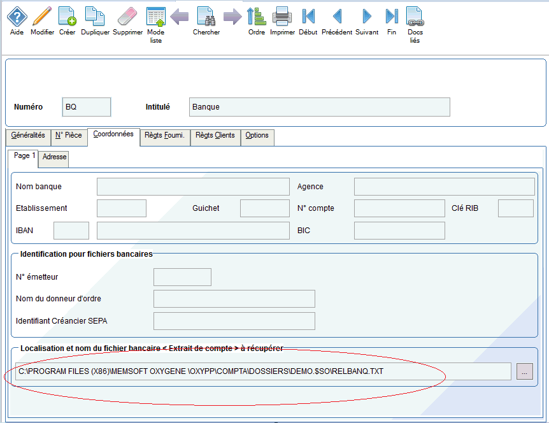
Task: Create a new record with Créer
Action: point(68,16)
